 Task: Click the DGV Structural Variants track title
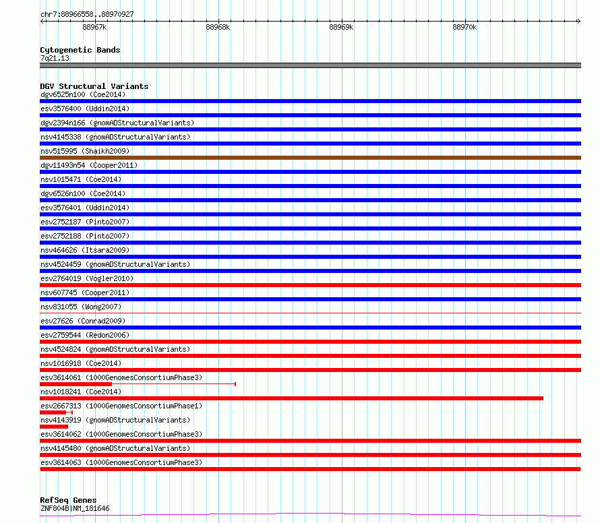coord(94,86)
